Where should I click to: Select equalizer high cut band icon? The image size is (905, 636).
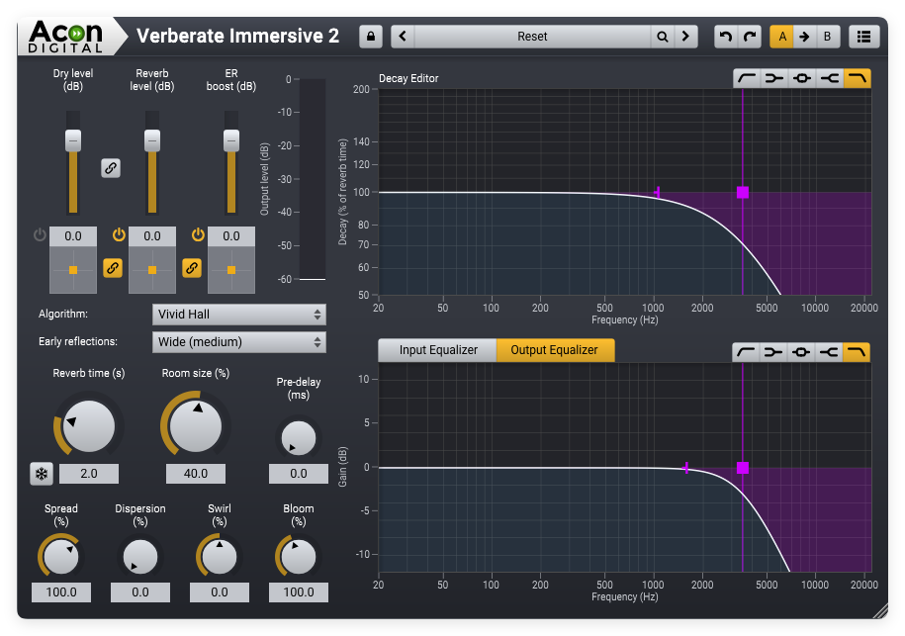(x=857, y=352)
